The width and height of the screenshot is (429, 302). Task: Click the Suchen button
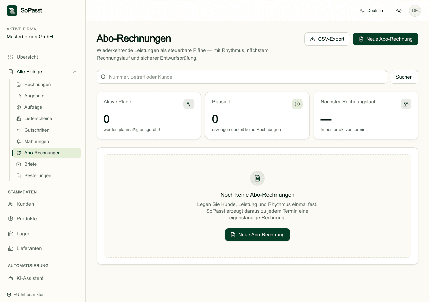[x=404, y=77]
